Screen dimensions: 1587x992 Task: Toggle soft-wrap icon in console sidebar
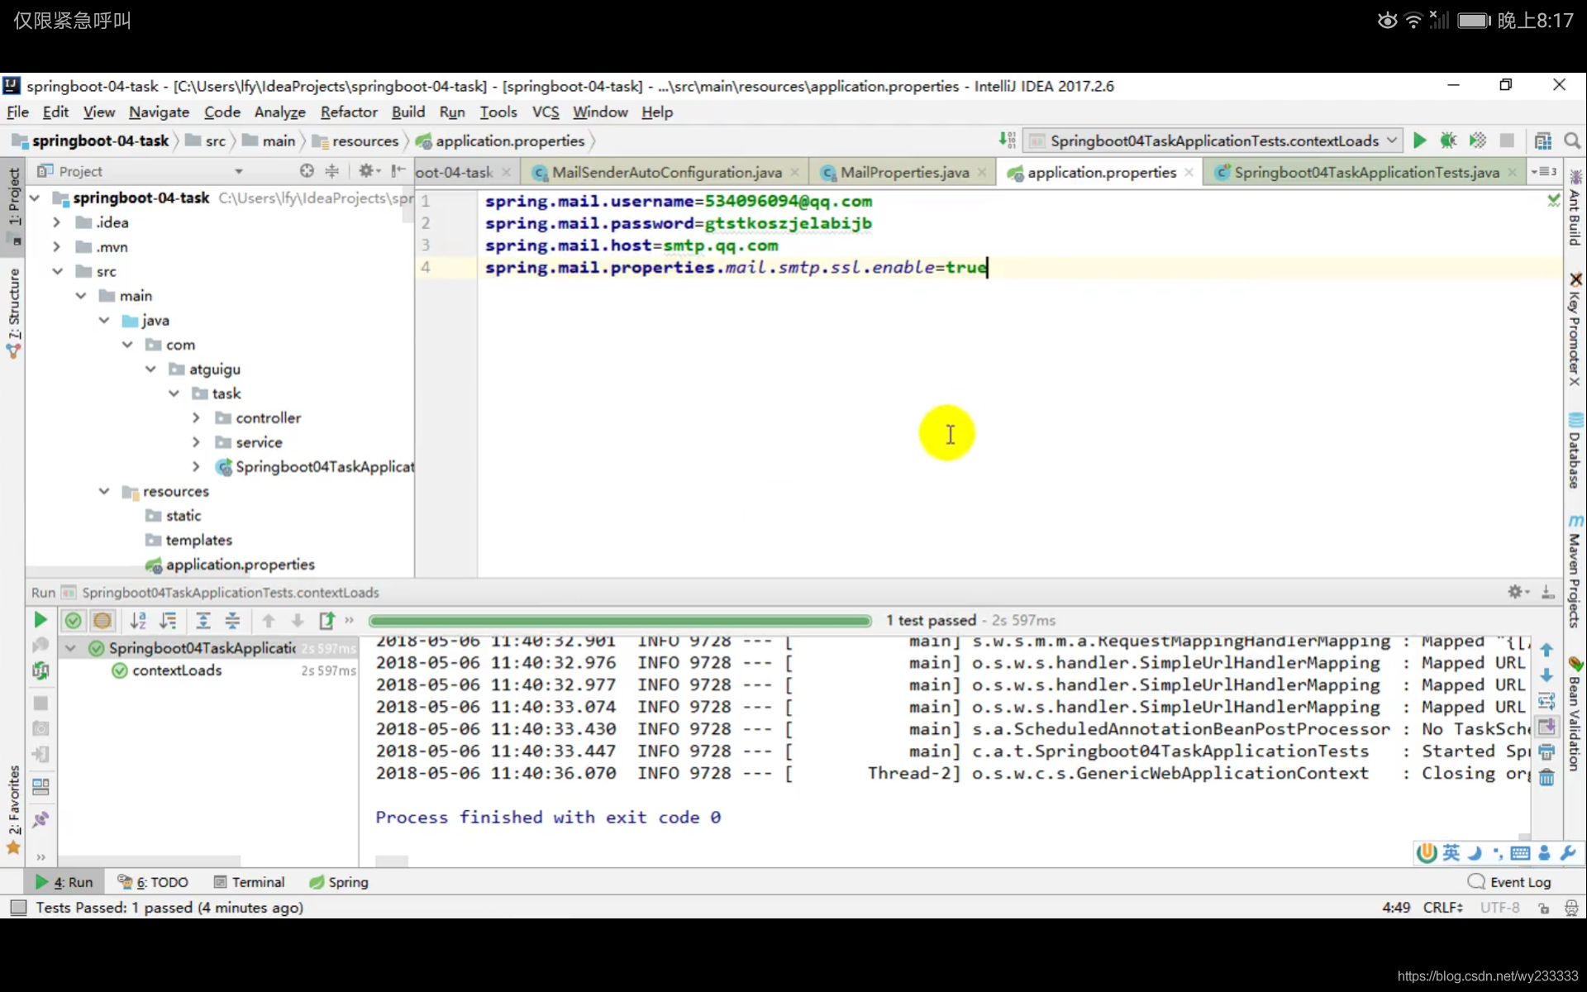(x=1546, y=701)
